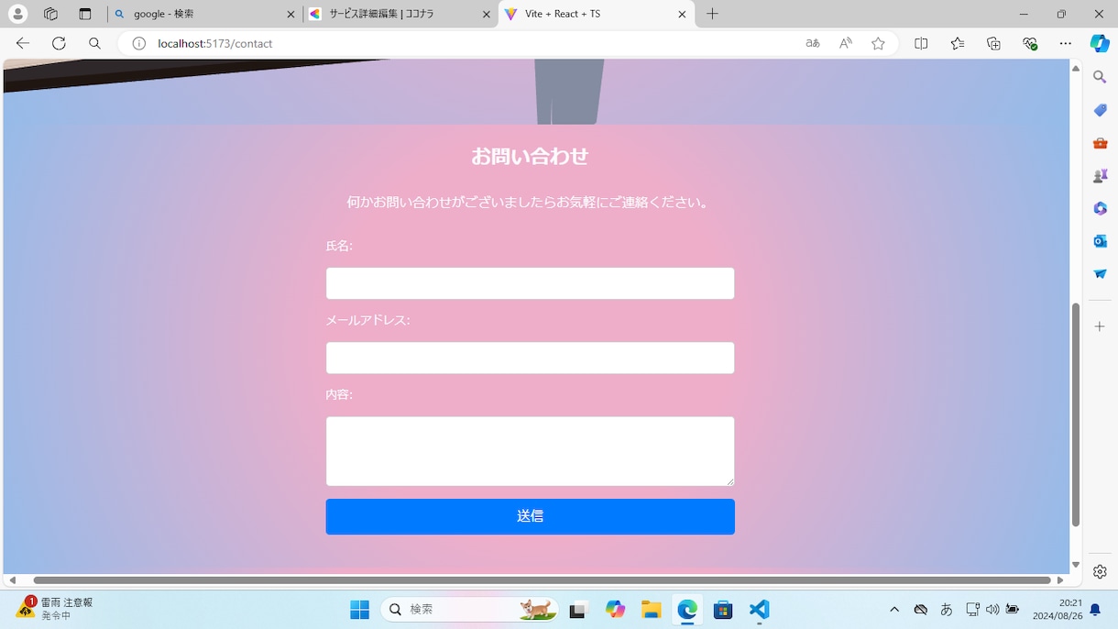Open the notification bell
Image resolution: width=1118 pixels, height=629 pixels.
(x=1095, y=610)
